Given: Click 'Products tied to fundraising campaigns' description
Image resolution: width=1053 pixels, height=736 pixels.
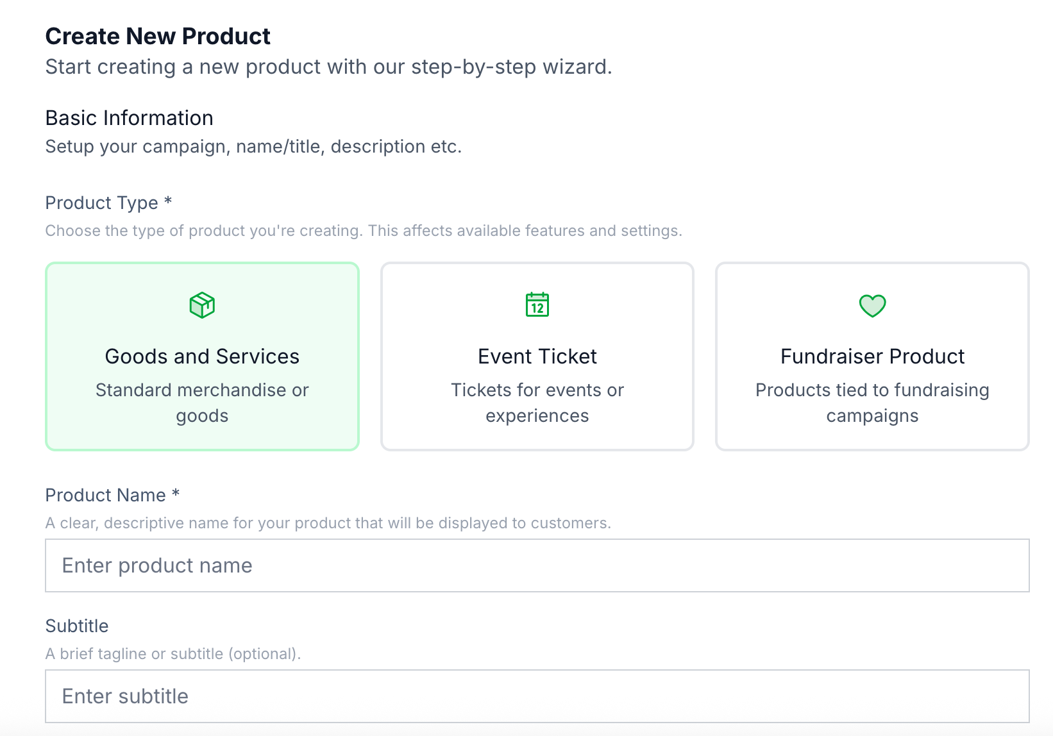Looking at the screenshot, I should click(872, 403).
